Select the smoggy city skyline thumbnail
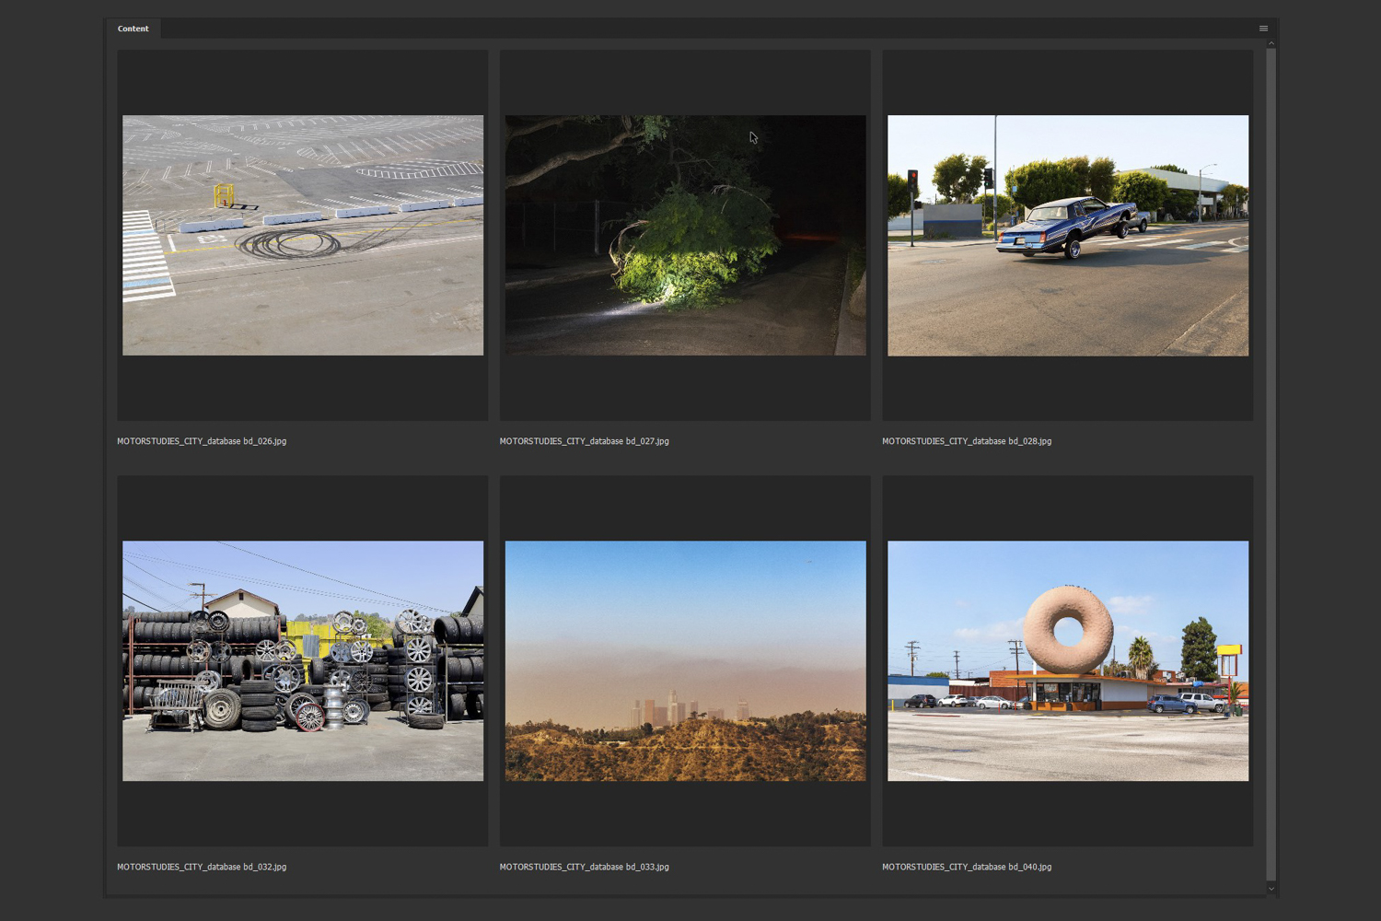The height and width of the screenshot is (921, 1381). [x=685, y=660]
